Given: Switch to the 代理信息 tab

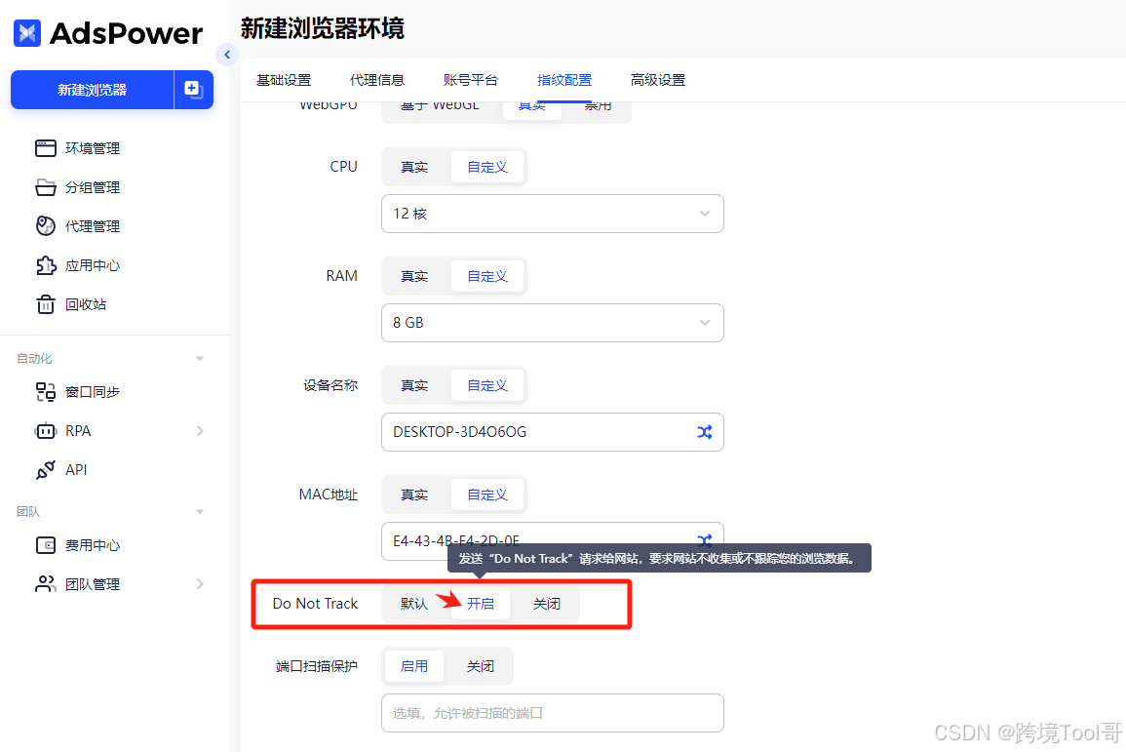Looking at the screenshot, I should [x=377, y=80].
